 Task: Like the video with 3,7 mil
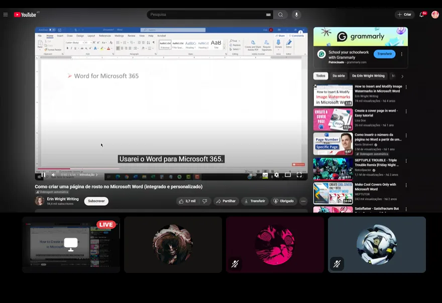point(187,201)
